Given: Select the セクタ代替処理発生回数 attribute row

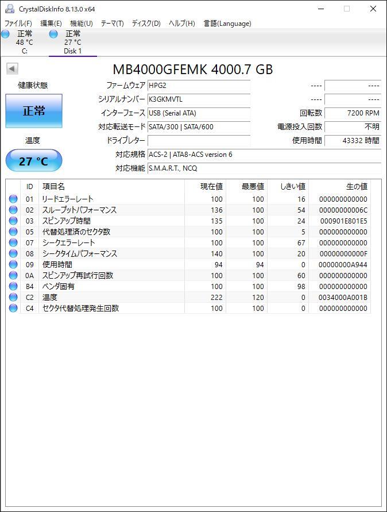Looking at the screenshot, I should pos(188,308).
